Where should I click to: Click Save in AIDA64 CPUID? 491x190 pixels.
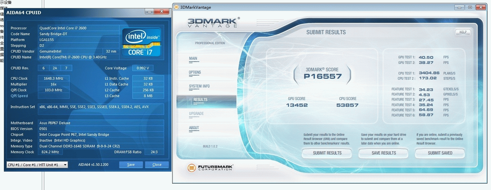click(x=131, y=165)
